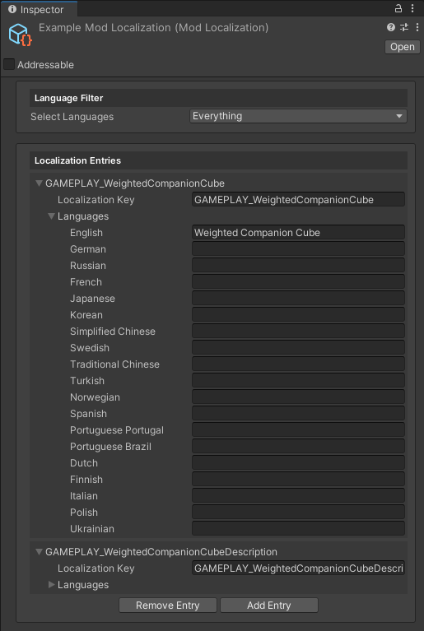Click the Add Entry button
This screenshot has height=631, width=424.
click(269, 605)
